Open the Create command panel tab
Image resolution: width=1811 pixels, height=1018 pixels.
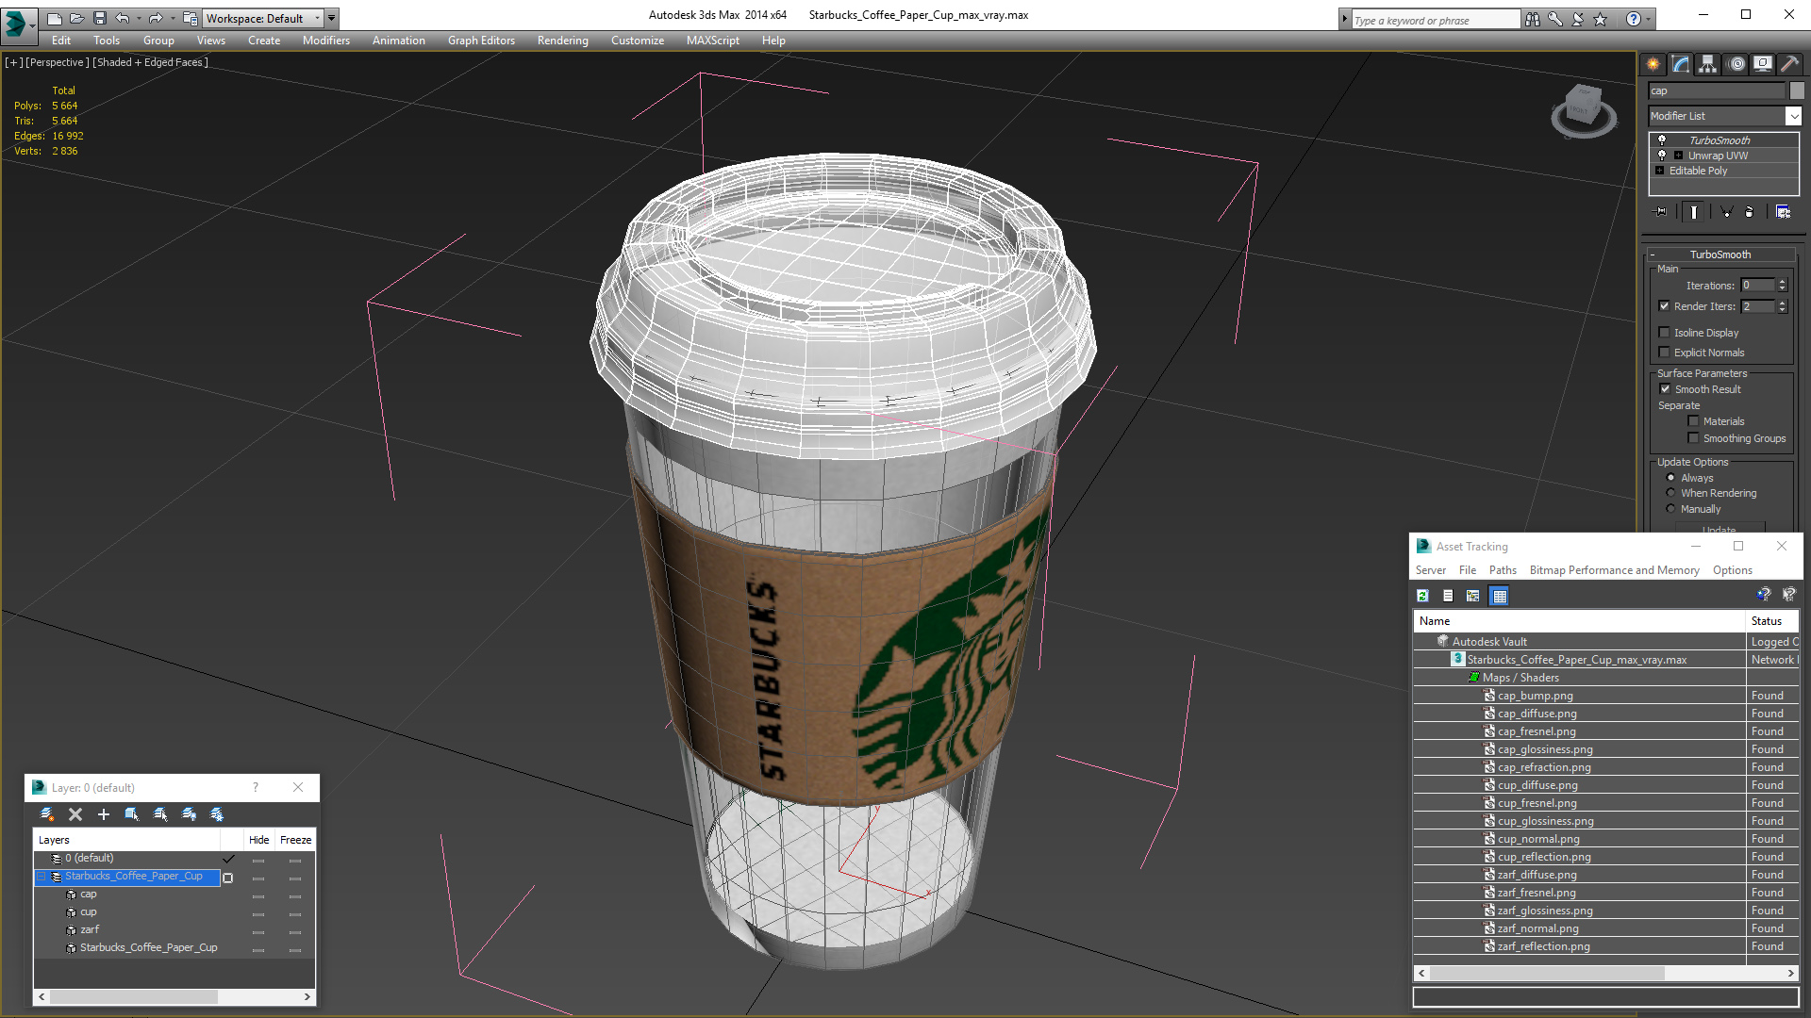point(1653,64)
